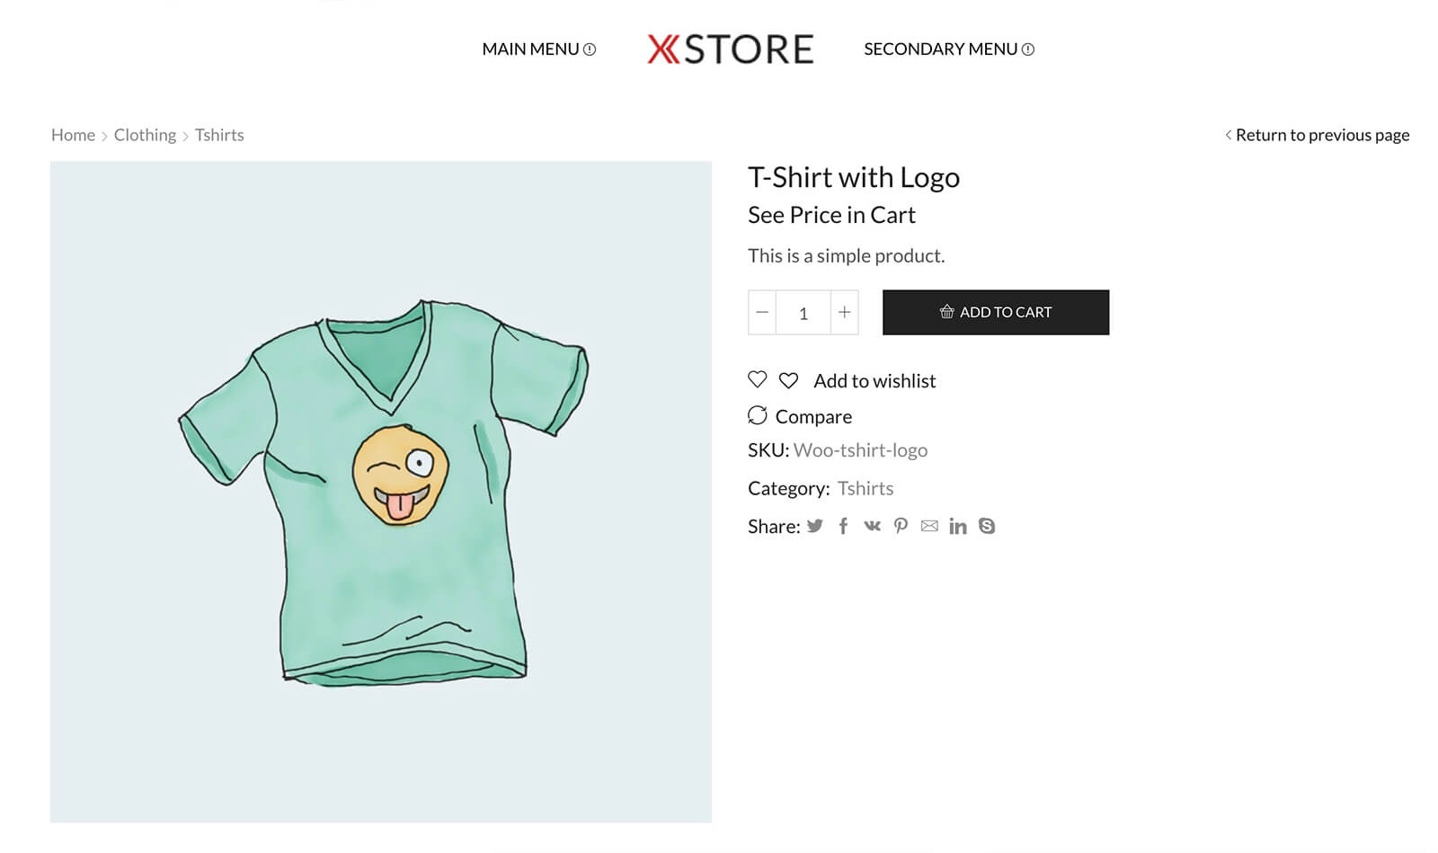Go to Clothing breadcrumb

pyautogui.click(x=145, y=135)
